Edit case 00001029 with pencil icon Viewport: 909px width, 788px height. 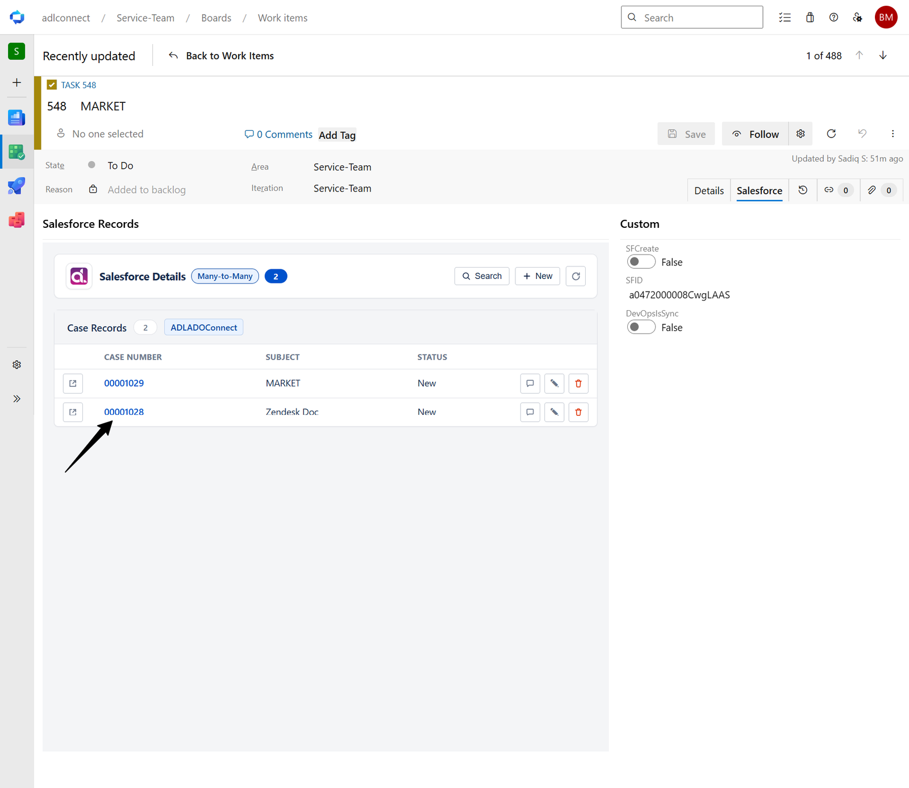pos(554,383)
